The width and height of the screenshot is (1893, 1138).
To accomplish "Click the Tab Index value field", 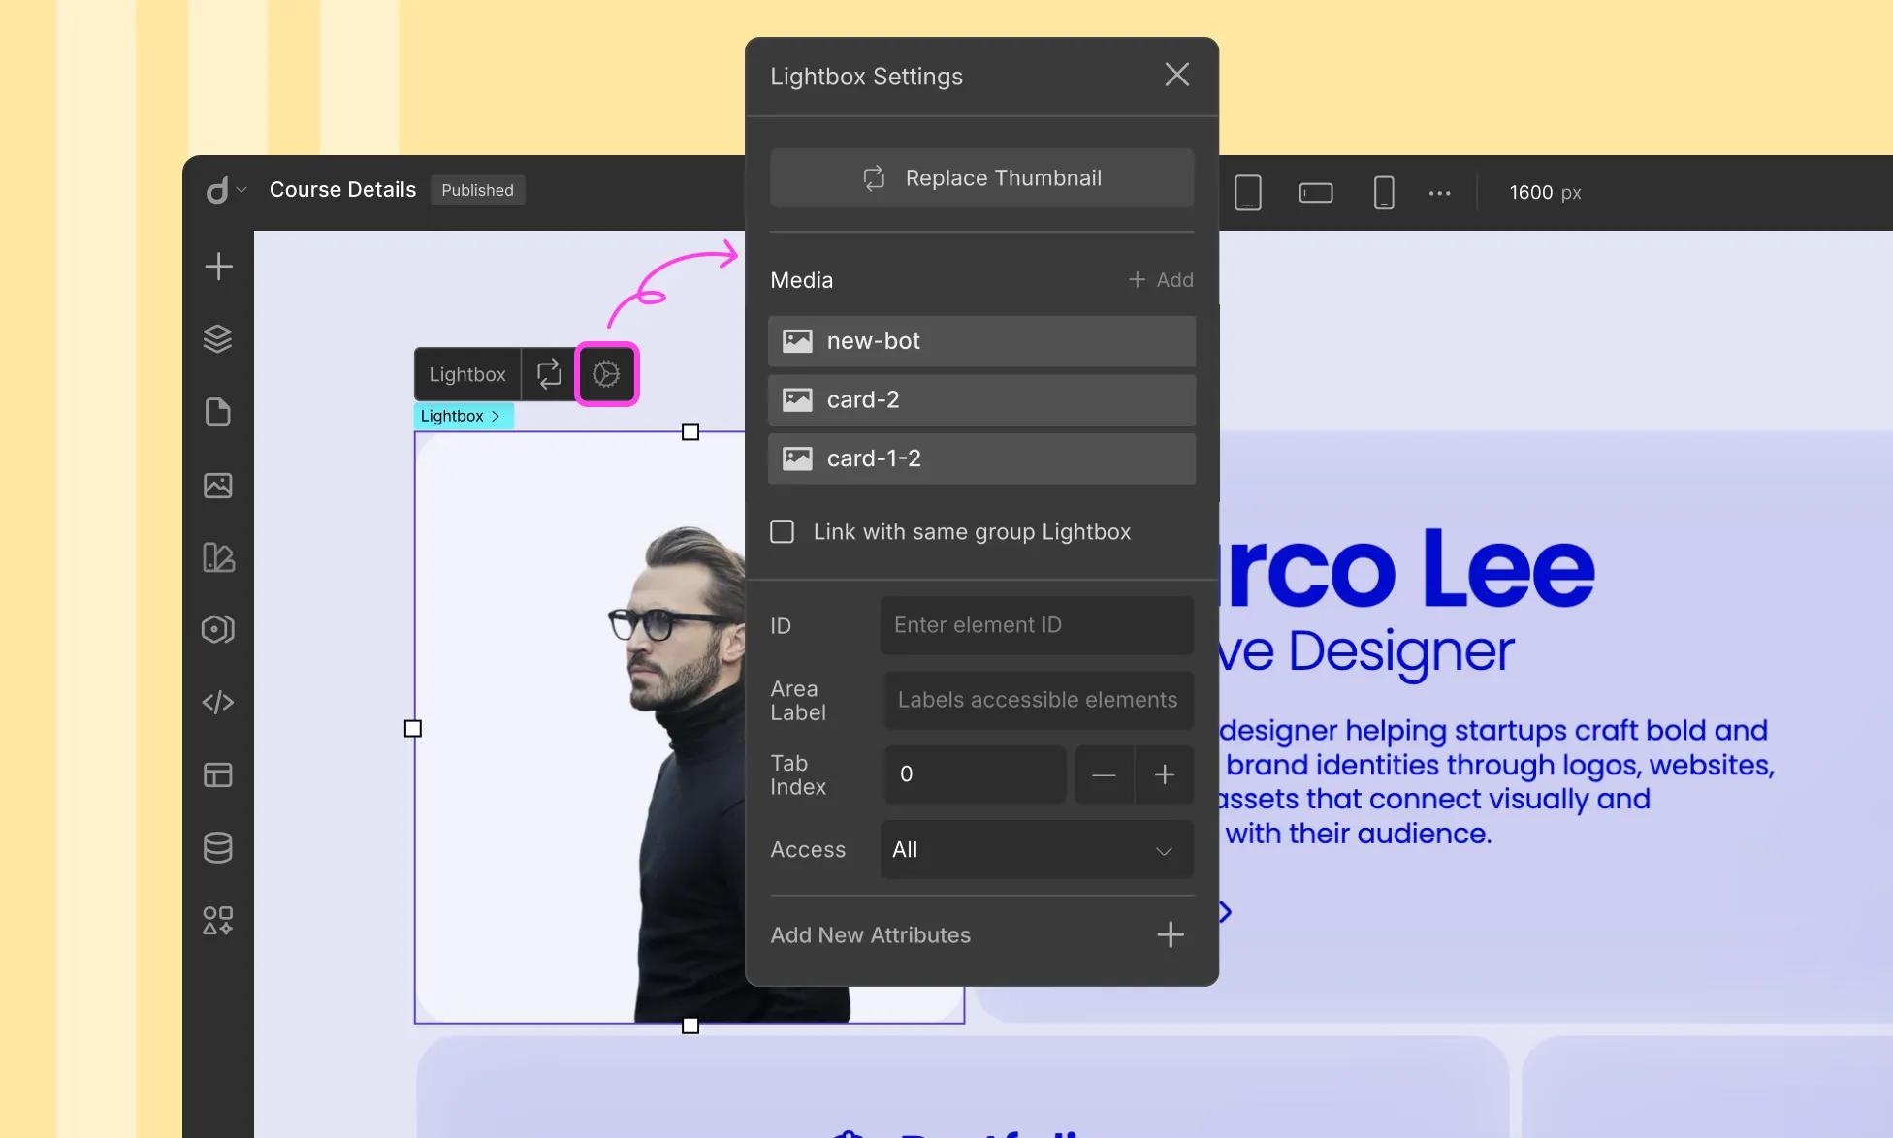I will (975, 774).
